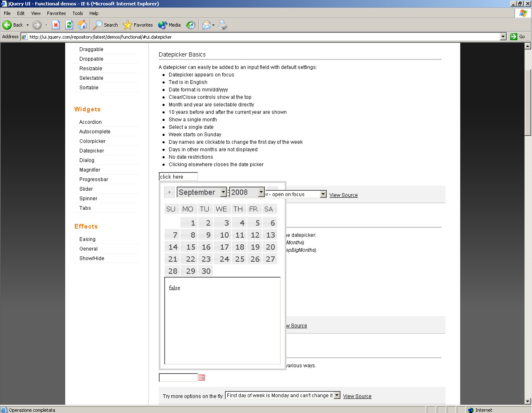The height and width of the screenshot is (413, 532).
Task: Select day 17 in the calendar
Action: (224, 247)
